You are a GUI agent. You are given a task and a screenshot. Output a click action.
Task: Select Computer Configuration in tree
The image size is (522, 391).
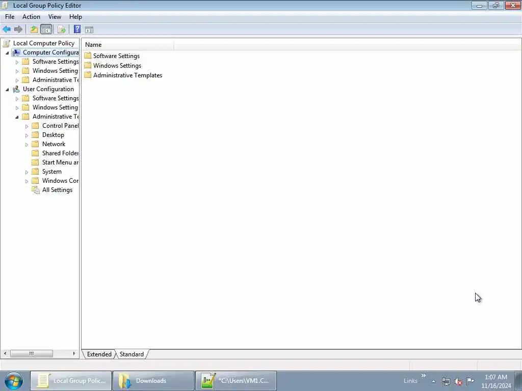click(x=50, y=52)
